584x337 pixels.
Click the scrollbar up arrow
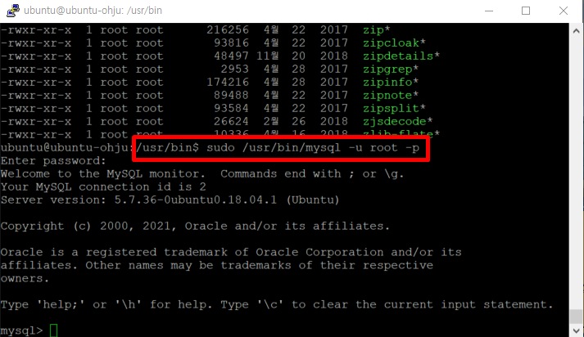pos(576,31)
